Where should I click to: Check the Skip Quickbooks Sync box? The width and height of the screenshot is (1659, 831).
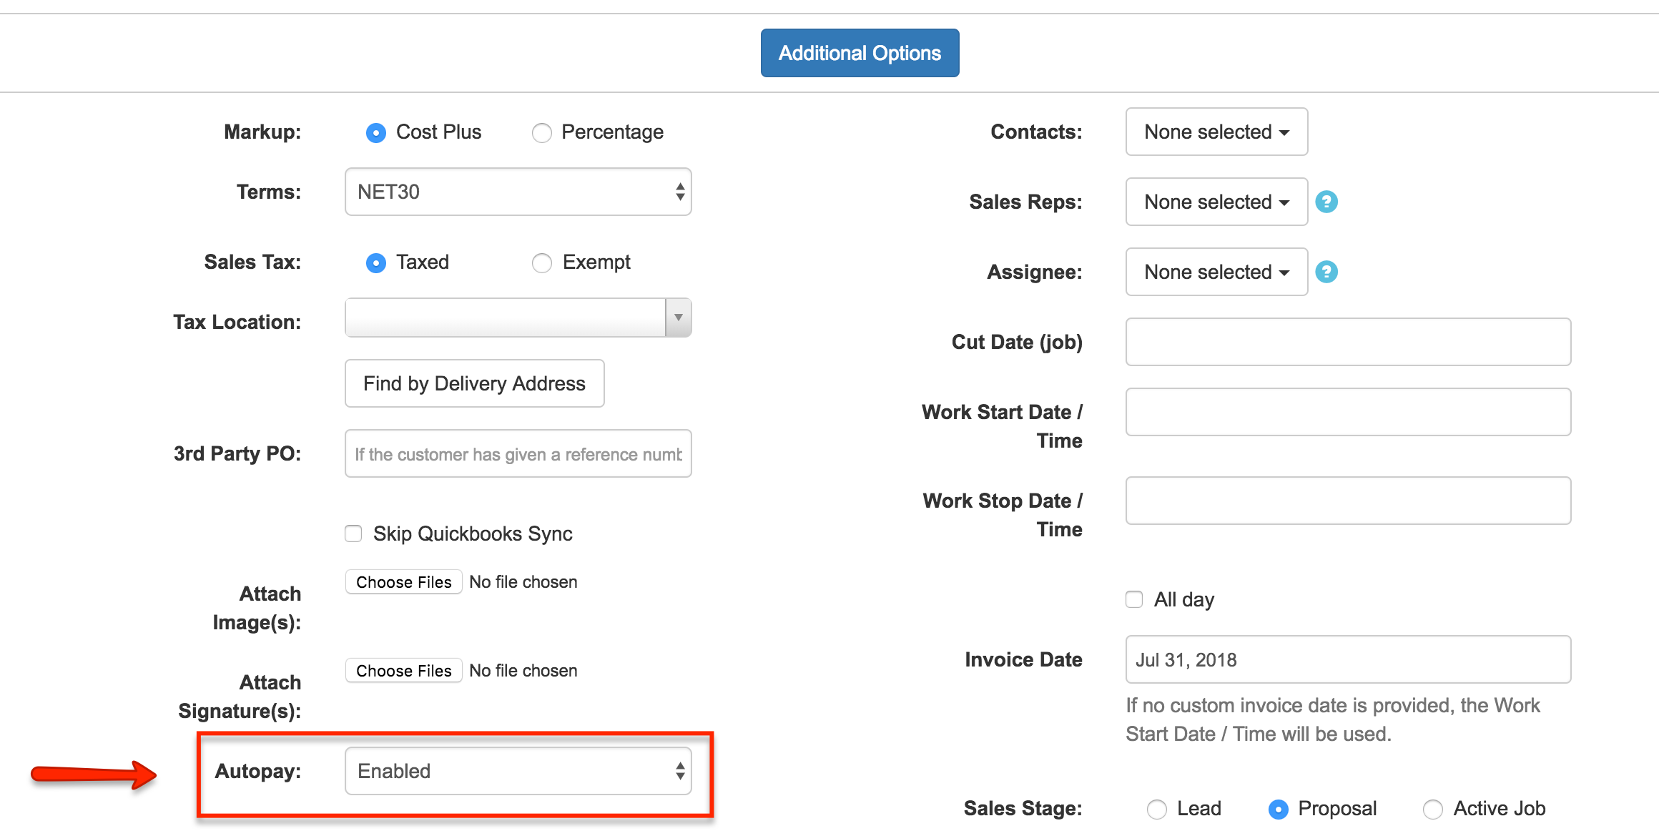[353, 533]
